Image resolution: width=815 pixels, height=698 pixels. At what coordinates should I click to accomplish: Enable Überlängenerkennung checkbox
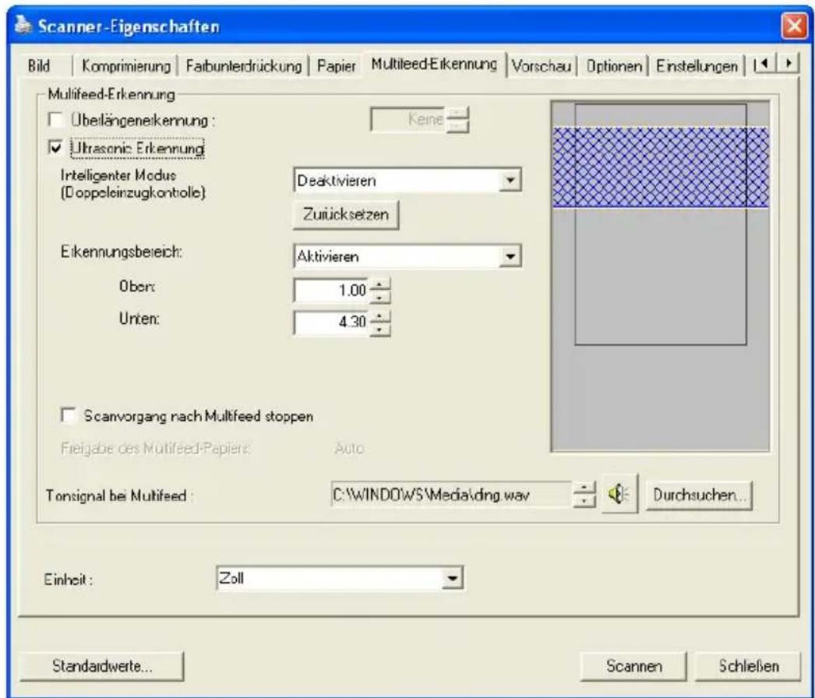55,119
